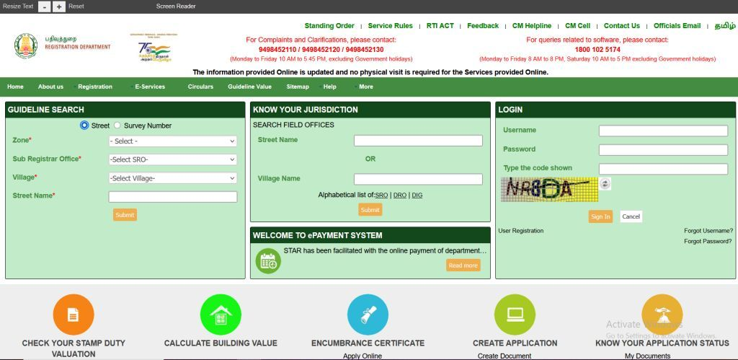Refresh the captcha code image
The height and width of the screenshot is (360, 738).
[605, 184]
